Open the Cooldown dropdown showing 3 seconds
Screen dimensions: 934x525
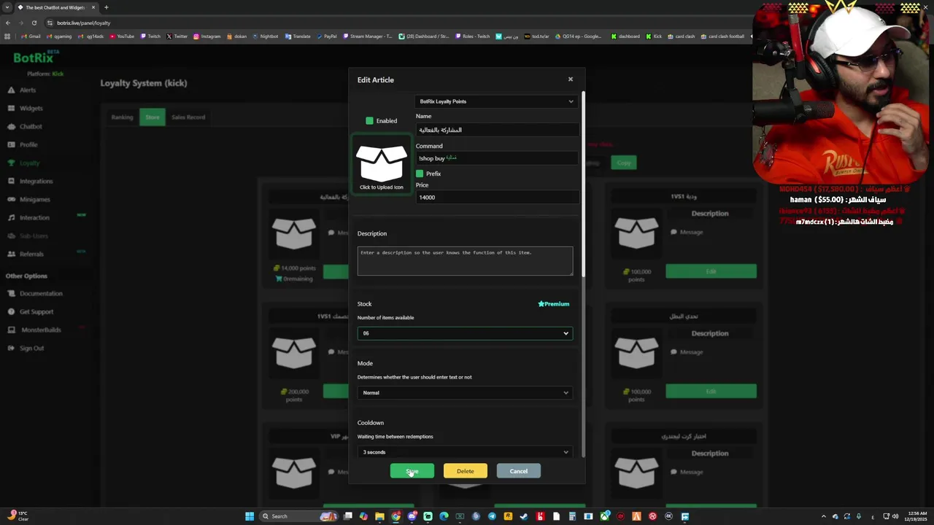tap(465, 452)
